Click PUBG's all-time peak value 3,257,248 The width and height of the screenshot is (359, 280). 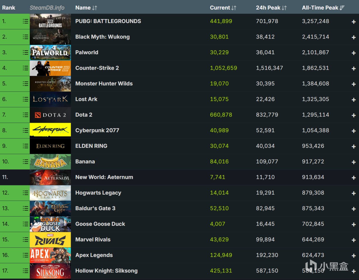tap(316, 21)
